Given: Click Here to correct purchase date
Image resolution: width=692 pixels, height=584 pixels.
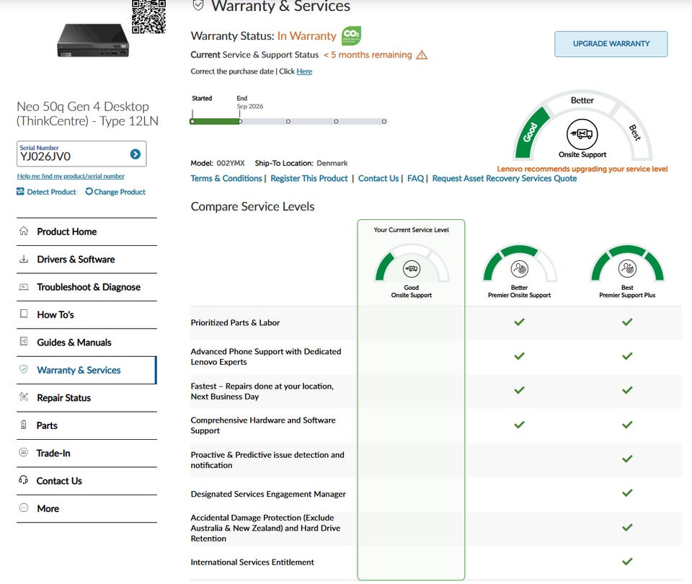Looking at the screenshot, I should 304,71.
